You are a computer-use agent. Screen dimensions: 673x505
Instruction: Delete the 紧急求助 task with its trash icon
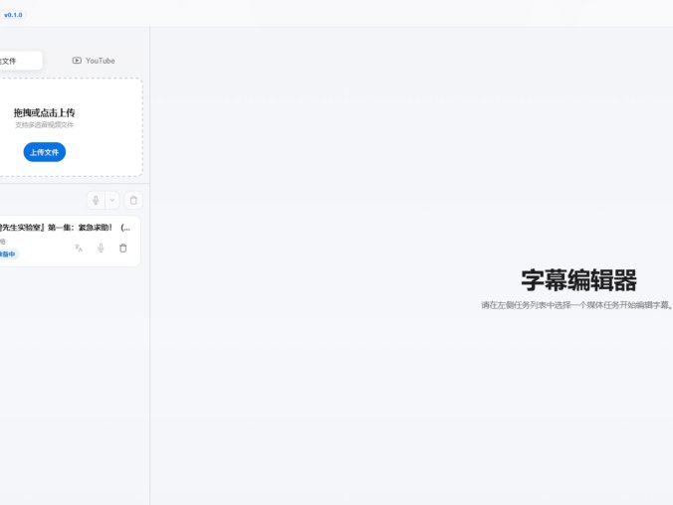pos(123,248)
